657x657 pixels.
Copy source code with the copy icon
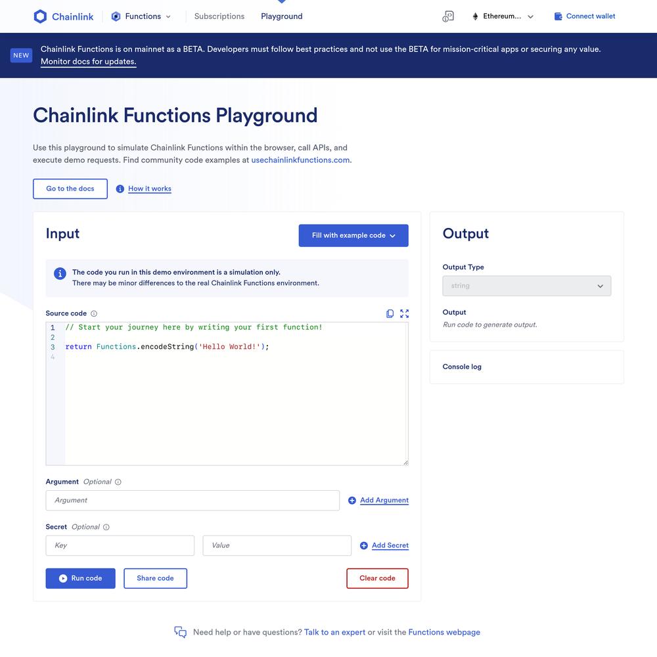tap(390, 313)
